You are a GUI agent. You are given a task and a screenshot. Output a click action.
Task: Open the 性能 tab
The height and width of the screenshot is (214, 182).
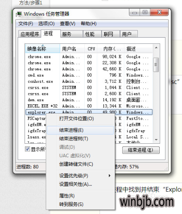pos(92,34)
